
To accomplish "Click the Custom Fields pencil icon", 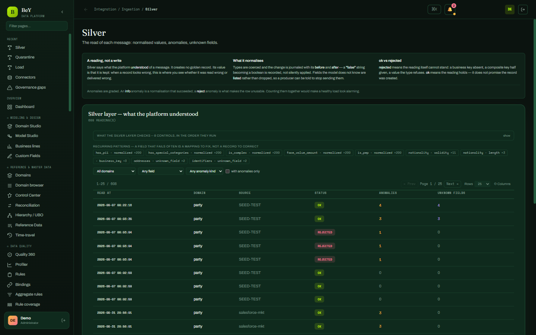I will (10, 156).
